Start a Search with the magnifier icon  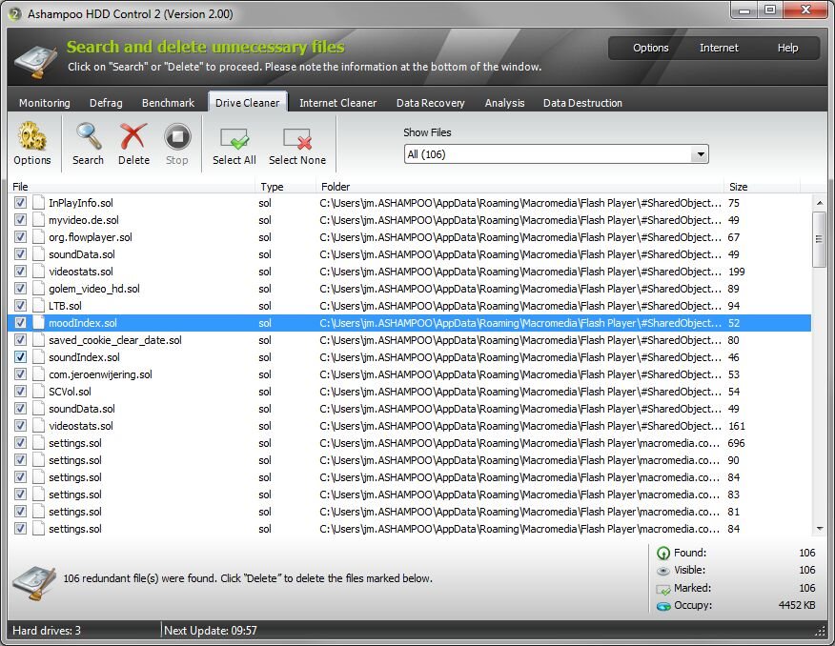click(x=89, y=136)
